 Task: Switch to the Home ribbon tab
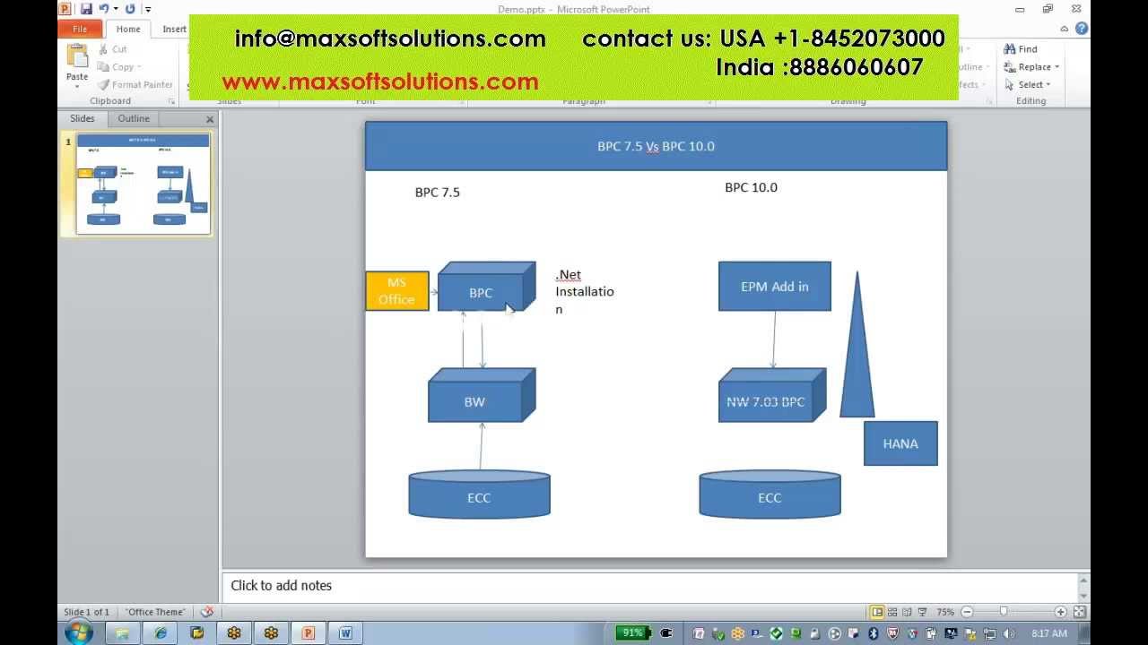[128, 29]
